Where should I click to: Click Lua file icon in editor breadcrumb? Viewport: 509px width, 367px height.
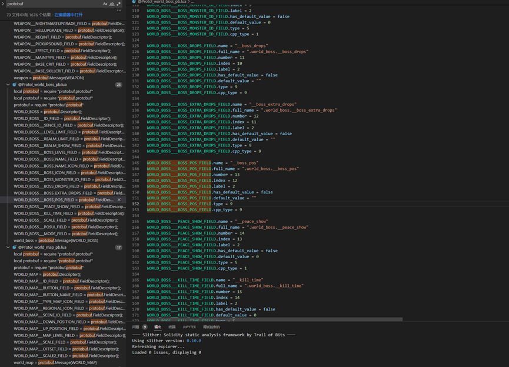click(134, 2)
